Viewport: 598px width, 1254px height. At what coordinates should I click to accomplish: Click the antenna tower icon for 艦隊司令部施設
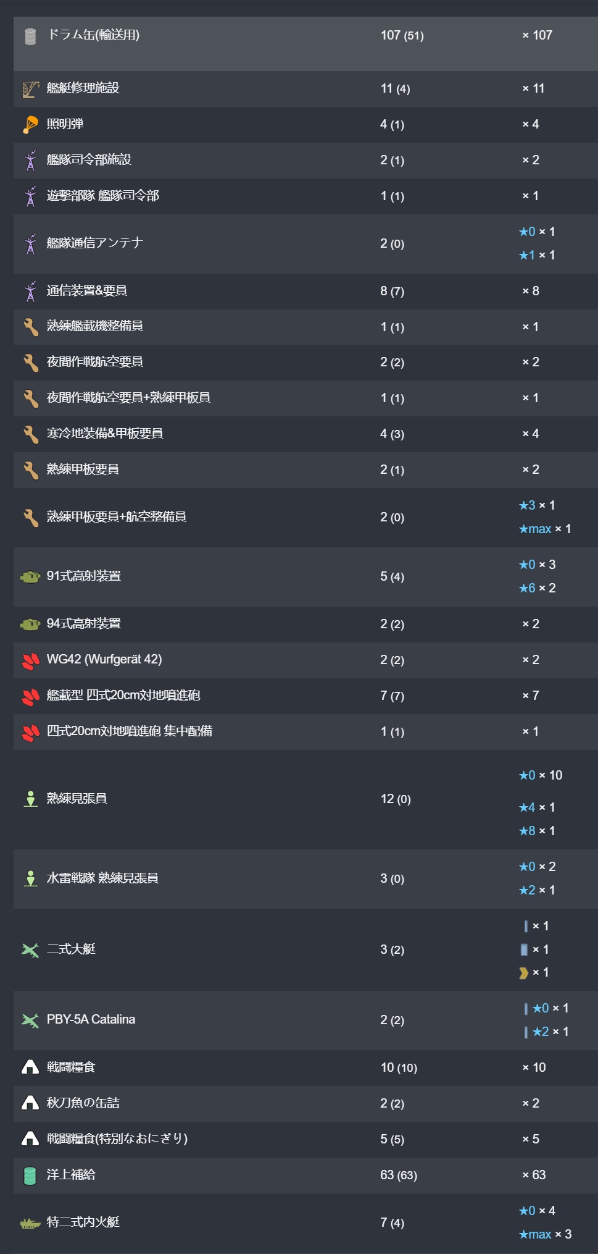pos(30,161)
